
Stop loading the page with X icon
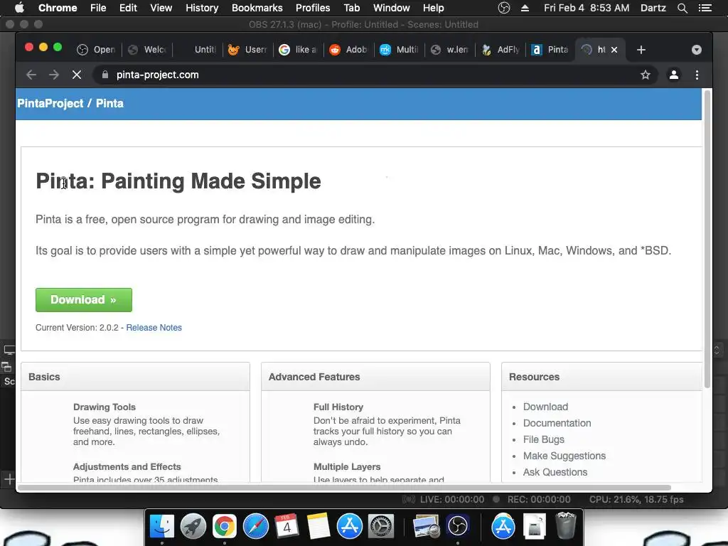point(77,75)
